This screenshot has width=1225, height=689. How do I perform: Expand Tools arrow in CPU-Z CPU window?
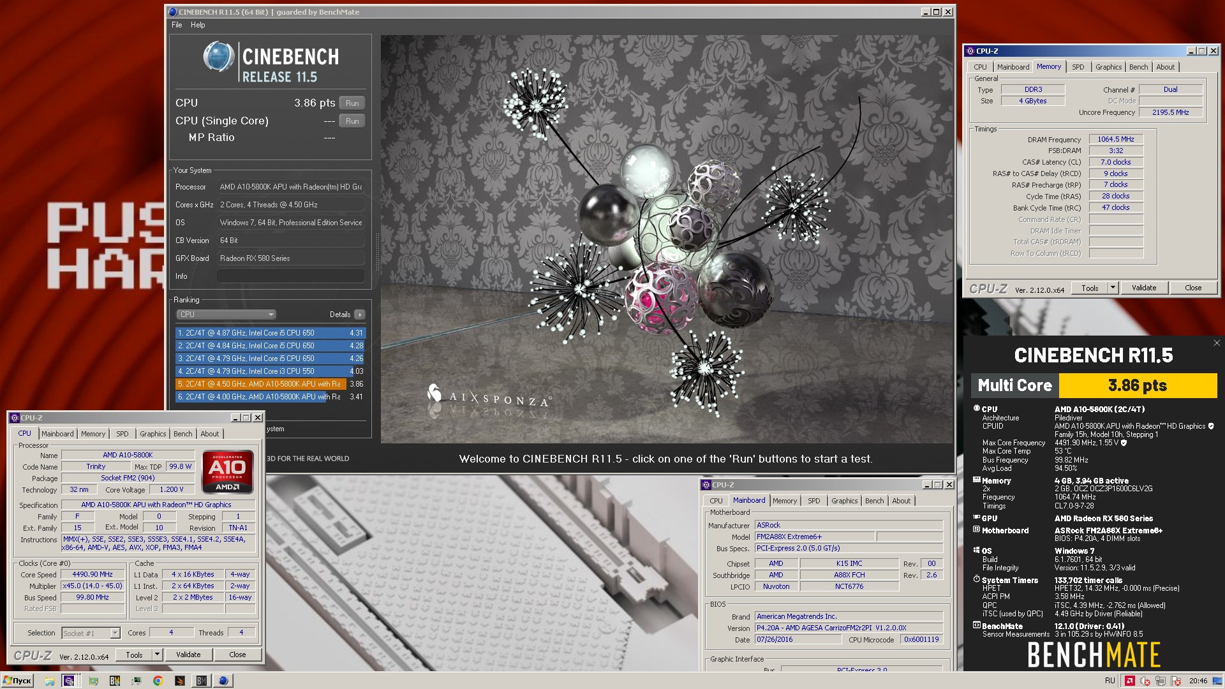point(157,655)
